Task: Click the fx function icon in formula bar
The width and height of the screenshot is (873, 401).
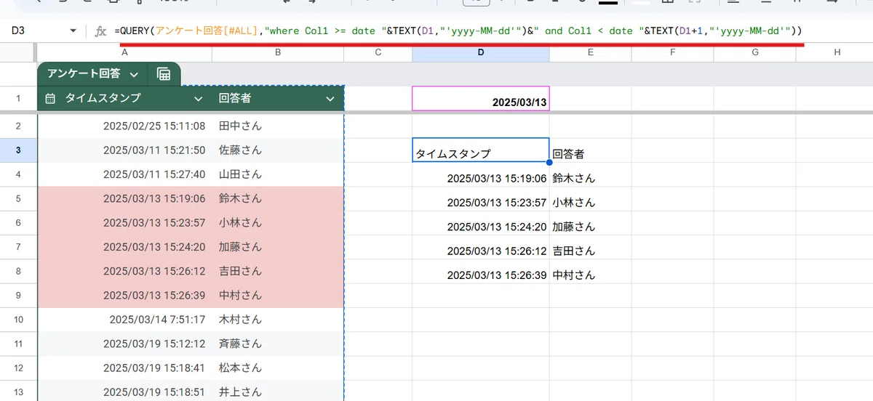Action: click(101, 31)
